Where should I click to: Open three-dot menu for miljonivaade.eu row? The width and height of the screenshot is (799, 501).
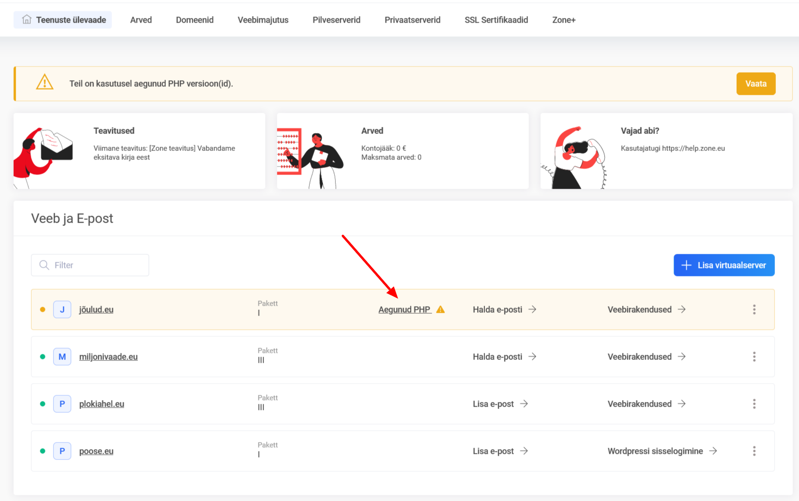point(754,357)
